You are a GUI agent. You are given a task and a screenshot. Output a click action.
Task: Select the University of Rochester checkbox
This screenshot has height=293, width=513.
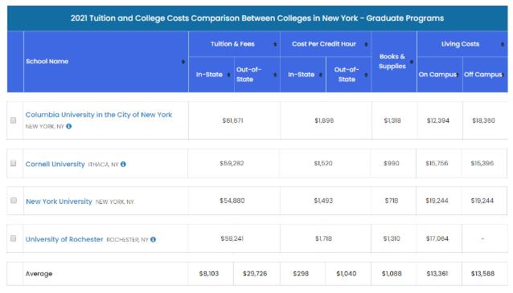(x=14, y=238)
